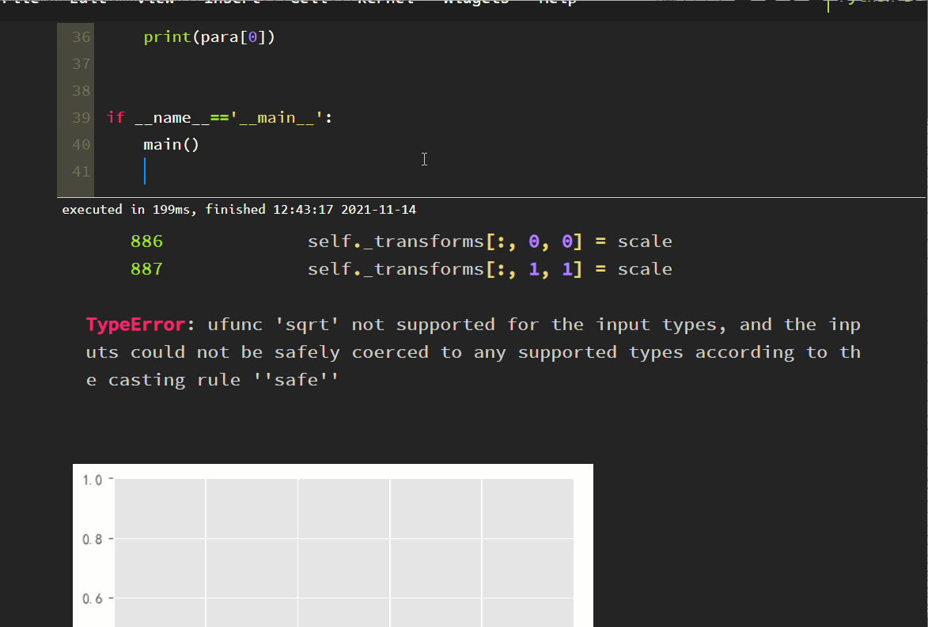
Task: Click the 1.0 y-axis tick label
Action: click(x=93, y=481)
